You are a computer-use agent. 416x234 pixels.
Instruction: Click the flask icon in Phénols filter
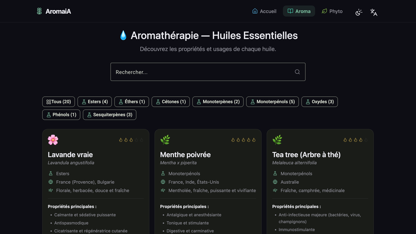pos(49,115)
